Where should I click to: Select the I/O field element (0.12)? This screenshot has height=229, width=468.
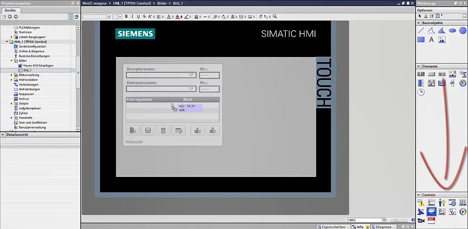421,74
